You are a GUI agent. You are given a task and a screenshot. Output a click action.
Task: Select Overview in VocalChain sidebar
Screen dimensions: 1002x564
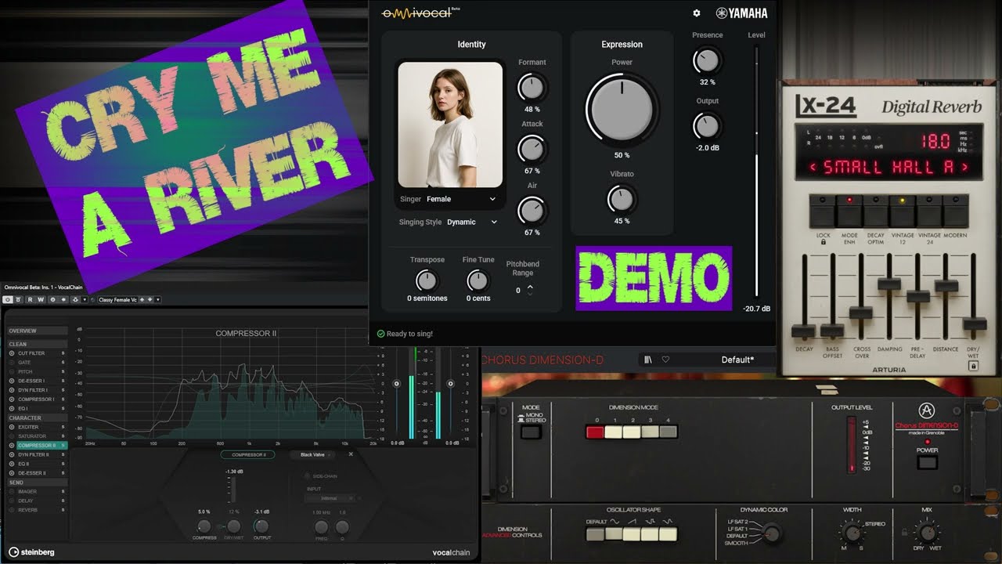click(x=38, y=331)
